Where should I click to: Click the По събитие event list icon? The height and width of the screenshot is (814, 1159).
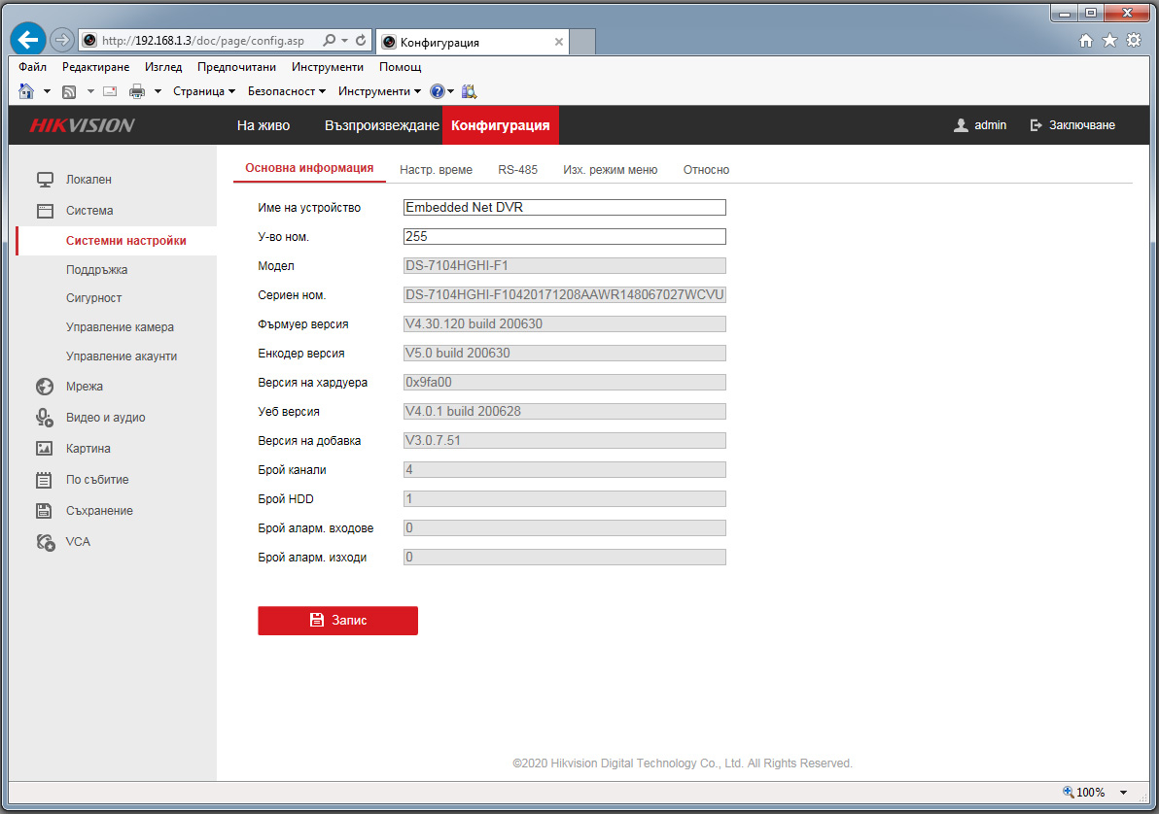44,480
